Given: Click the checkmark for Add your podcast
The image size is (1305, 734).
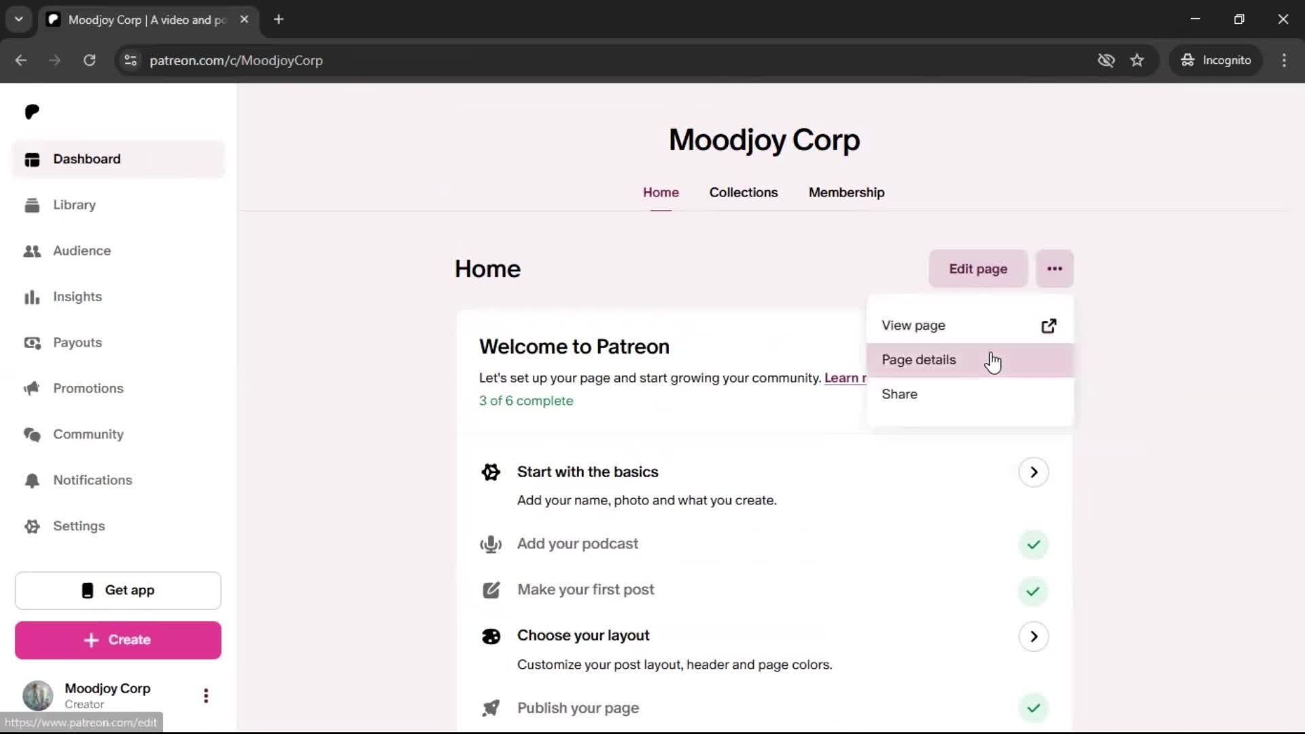Looking at the screenshot, I should tap(1034, 545).
